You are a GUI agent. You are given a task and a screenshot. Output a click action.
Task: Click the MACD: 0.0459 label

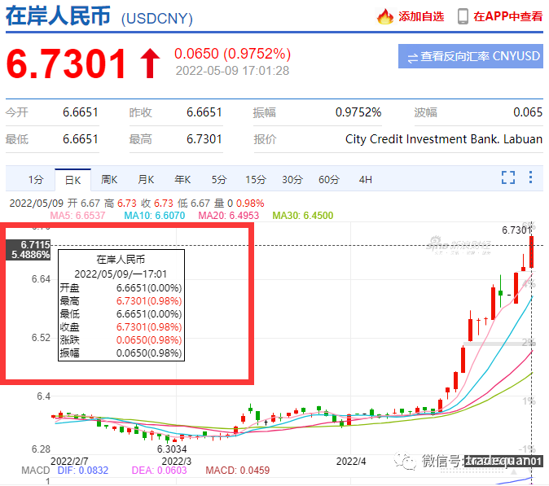tap(237, 471)
